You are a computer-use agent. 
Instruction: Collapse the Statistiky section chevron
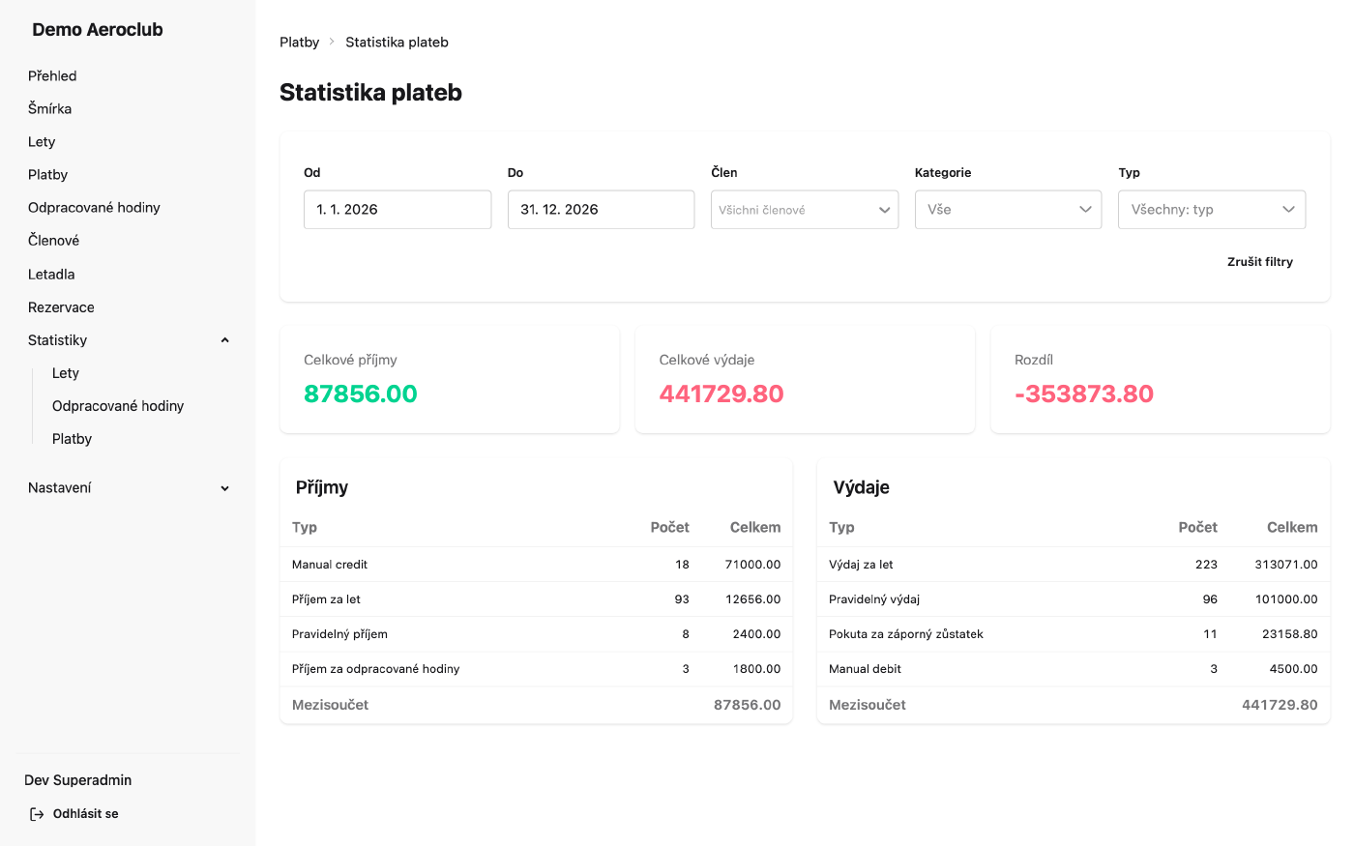point(225,340)
